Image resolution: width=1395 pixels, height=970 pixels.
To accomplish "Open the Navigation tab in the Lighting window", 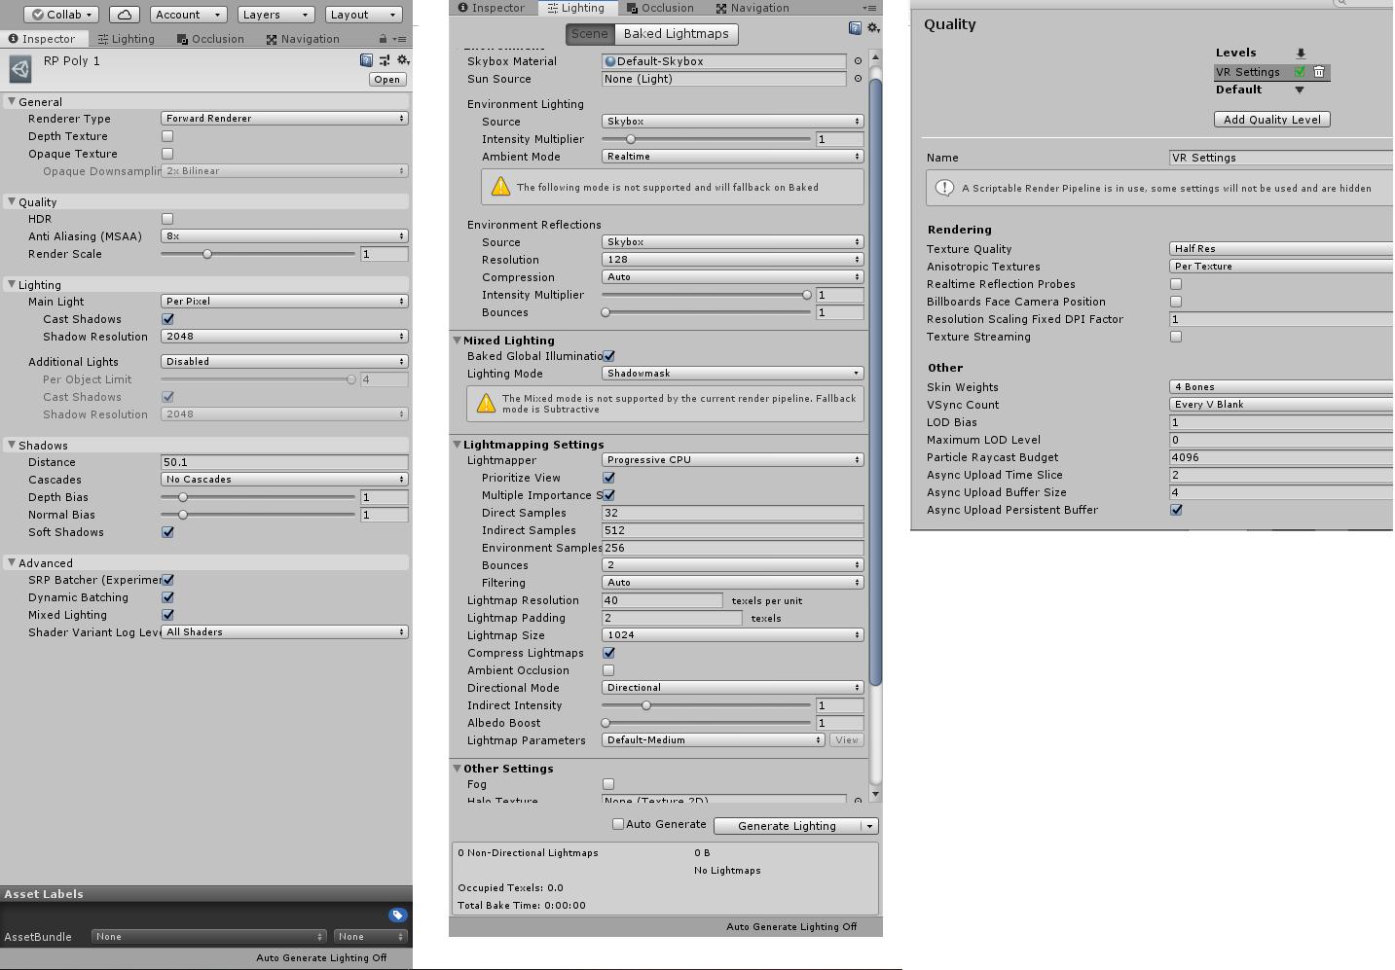I will [x=753, y=8].
